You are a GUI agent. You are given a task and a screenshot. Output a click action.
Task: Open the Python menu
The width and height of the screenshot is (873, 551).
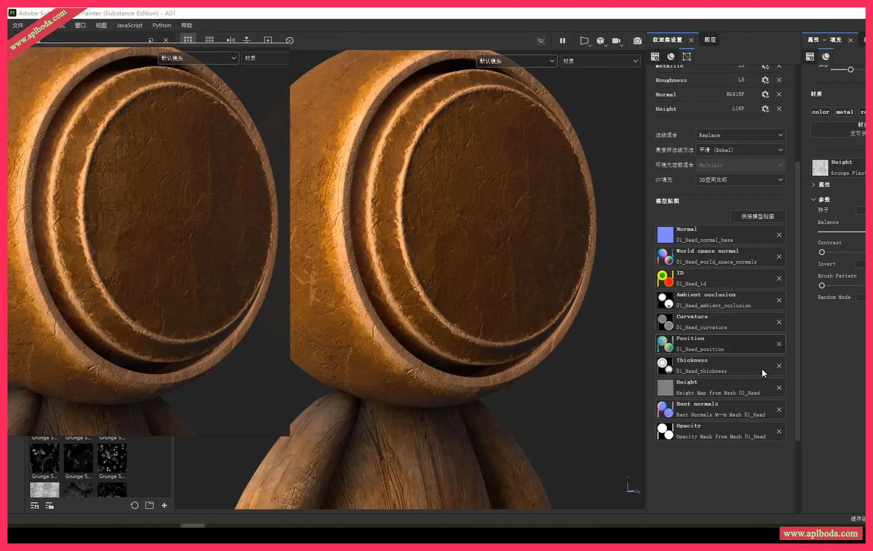click(x=161, y=25)
